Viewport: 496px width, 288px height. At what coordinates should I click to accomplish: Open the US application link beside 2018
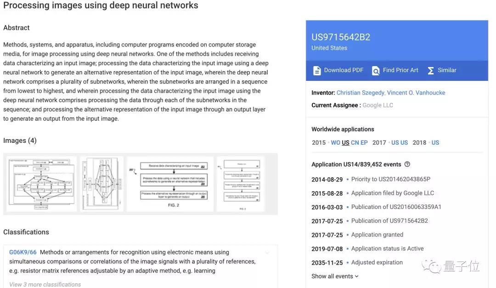click(x=435, y=143)
